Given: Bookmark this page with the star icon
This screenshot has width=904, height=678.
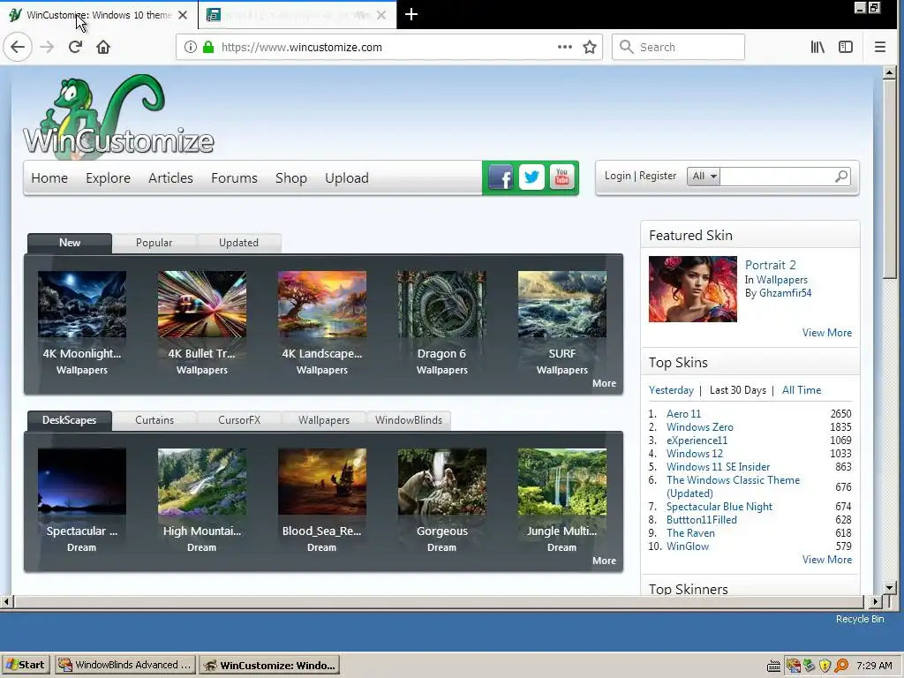Looking at the screenshot, I should [589, 47].
